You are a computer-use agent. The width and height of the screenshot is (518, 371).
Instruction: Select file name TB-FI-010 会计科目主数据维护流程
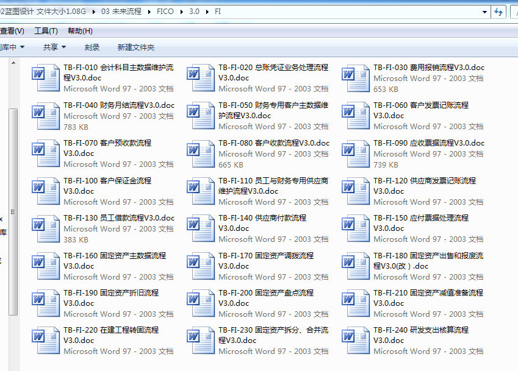coord(118,72)
